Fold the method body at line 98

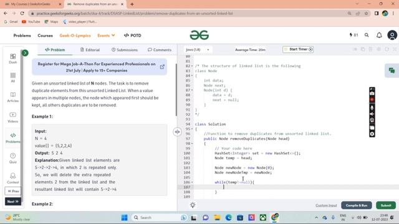(192, 144)
